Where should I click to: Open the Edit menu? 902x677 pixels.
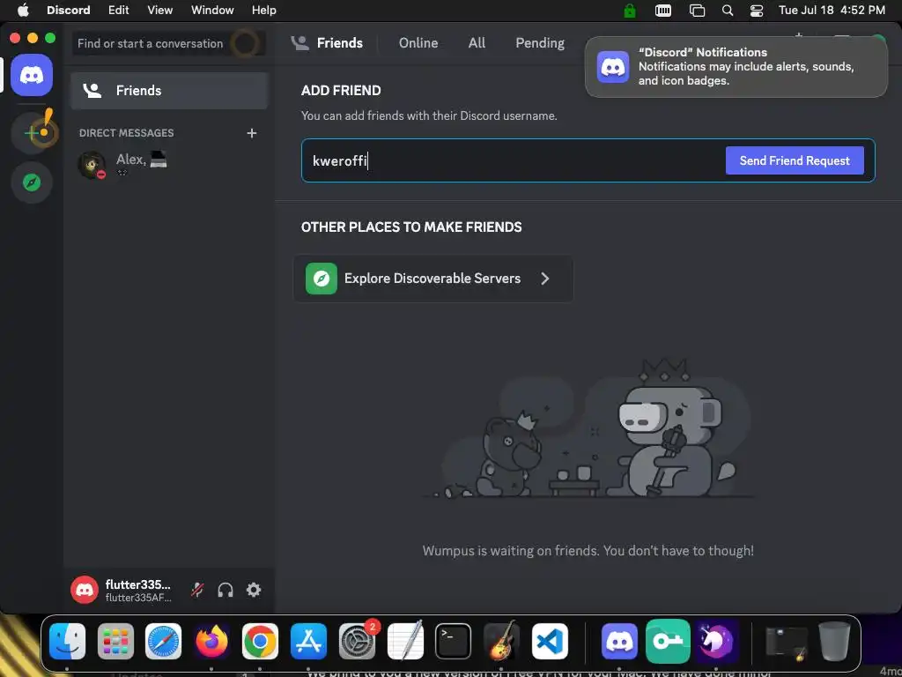(x=119, y=10)
